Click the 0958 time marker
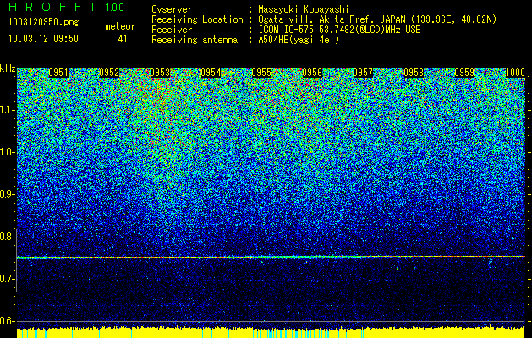 pos(414,73)
